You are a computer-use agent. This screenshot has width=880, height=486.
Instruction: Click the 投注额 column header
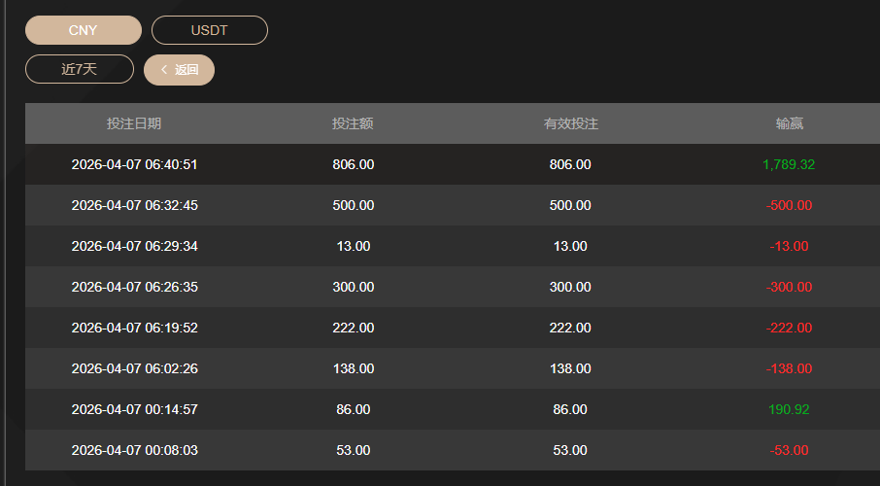(x=353, y=123)
